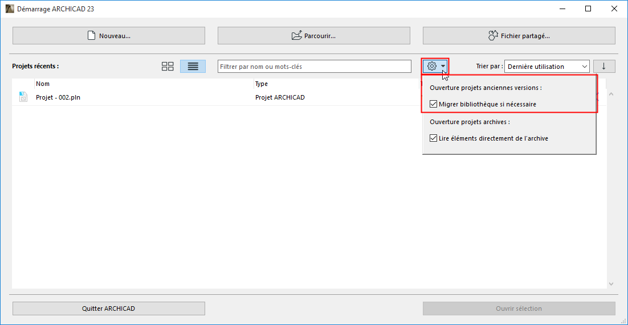The height and width of the screenshot is (325, 628).
Task: Click the Quitter ARCHICAD button
Action: click(x=108, y=308)
